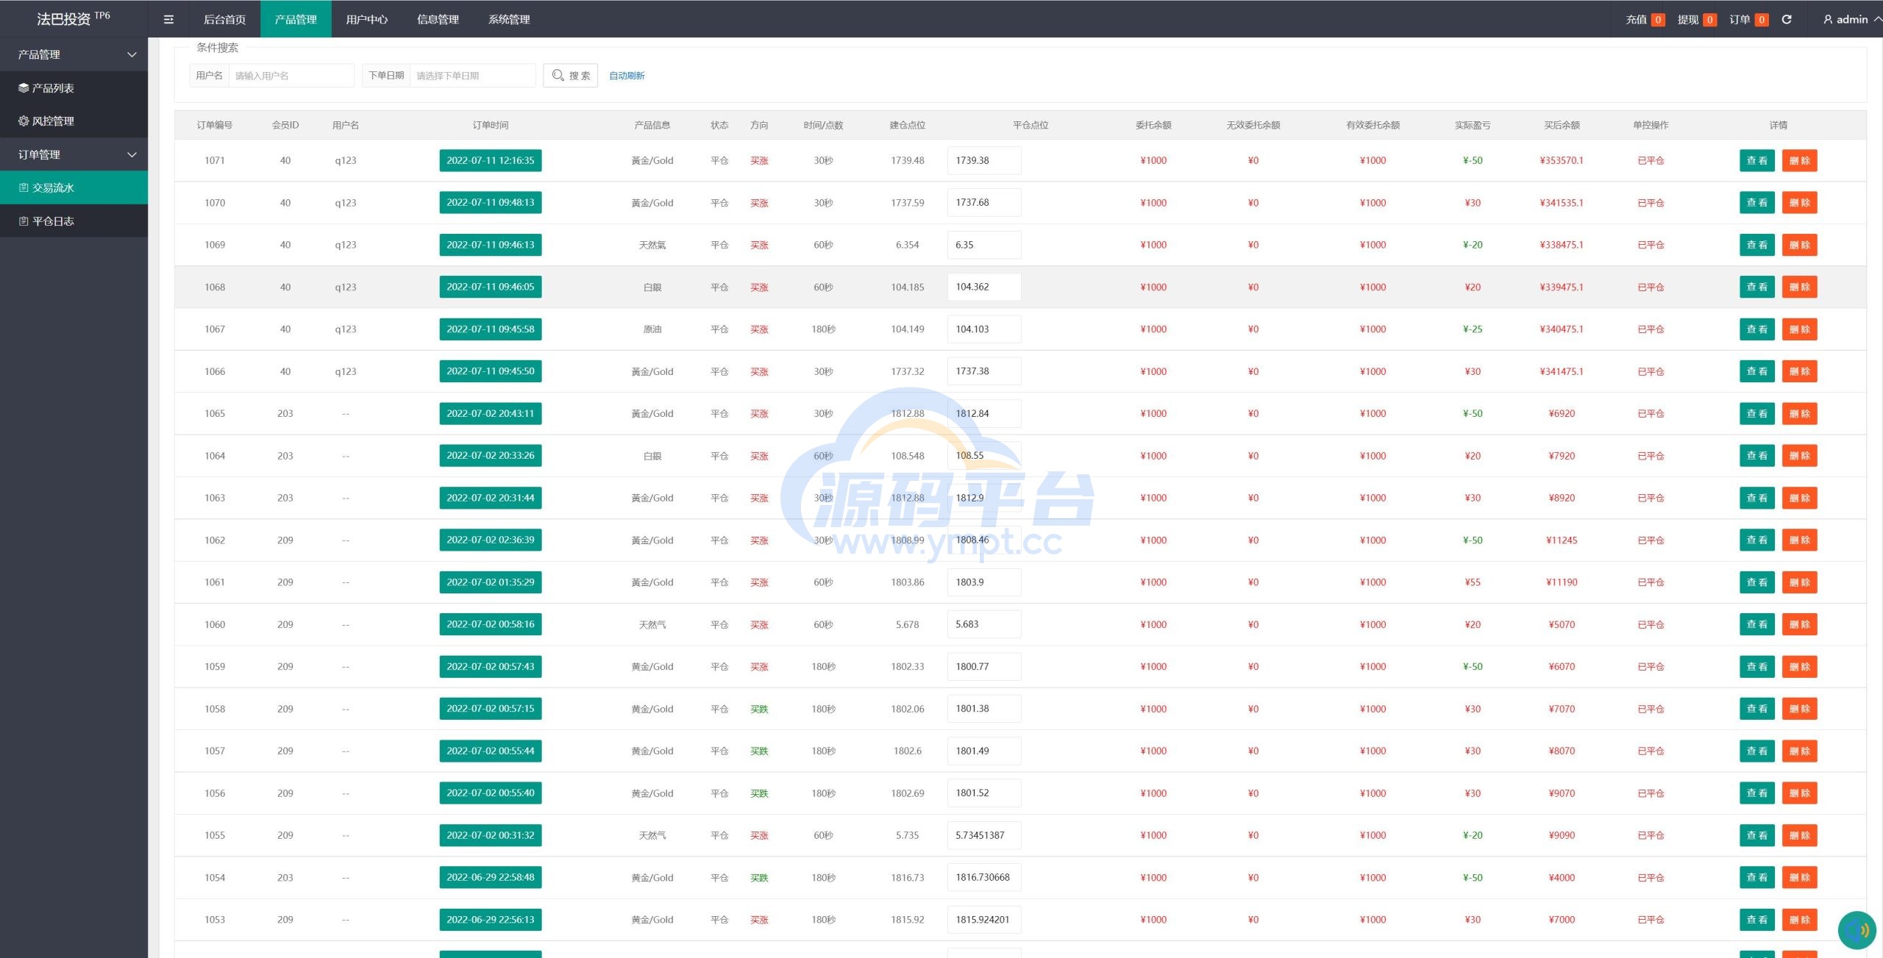
Task: Go to 后台首页 tab
Action: tap(224, 19)
